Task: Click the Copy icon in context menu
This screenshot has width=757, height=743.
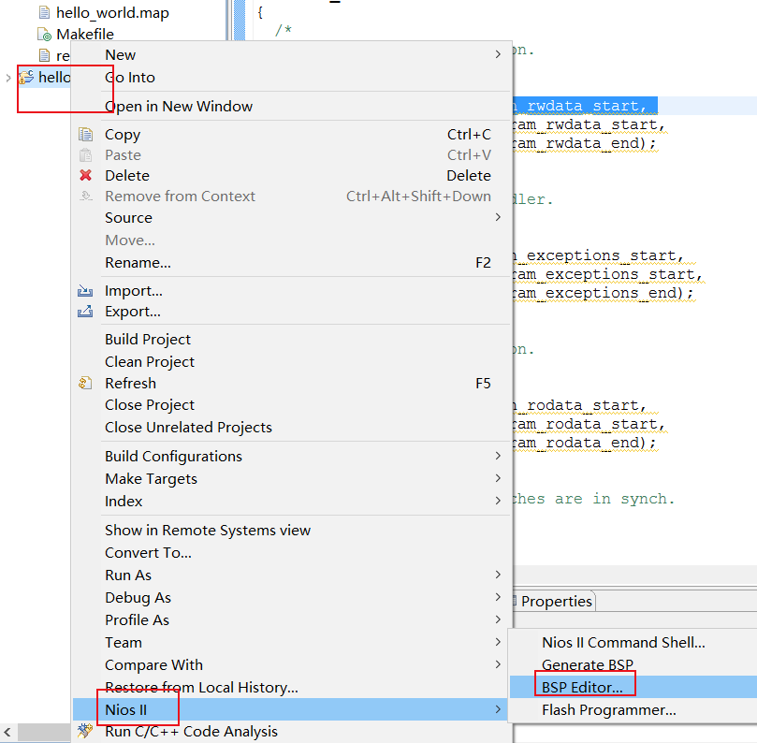Action: (x=85, y=134)
